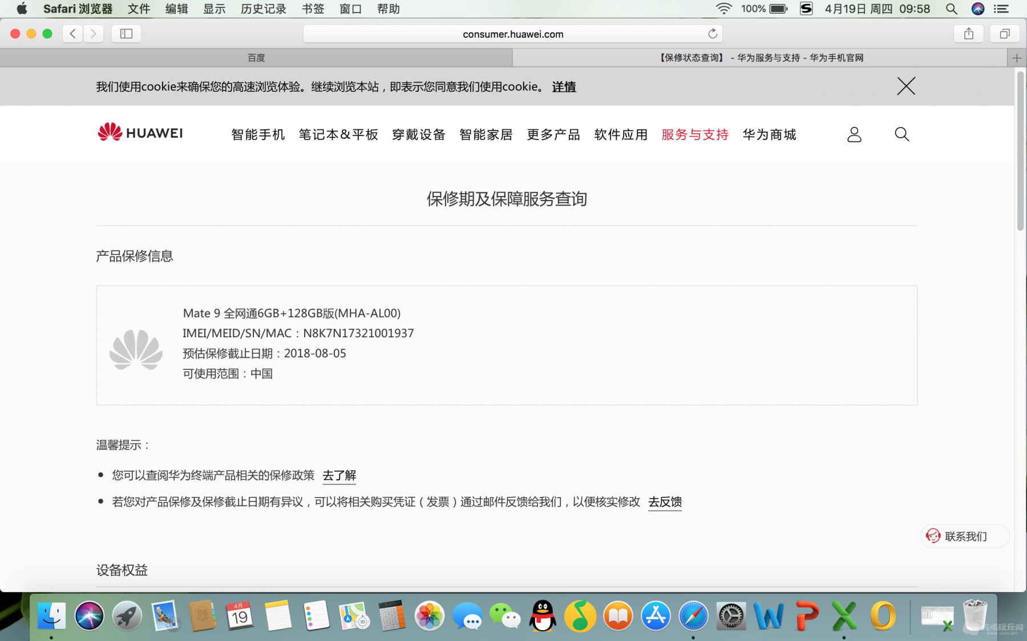Image resolution: width=1027 pixels, height=641 pixels.
Task: Open the Safari share menu
Action: (x=969, y=34)
